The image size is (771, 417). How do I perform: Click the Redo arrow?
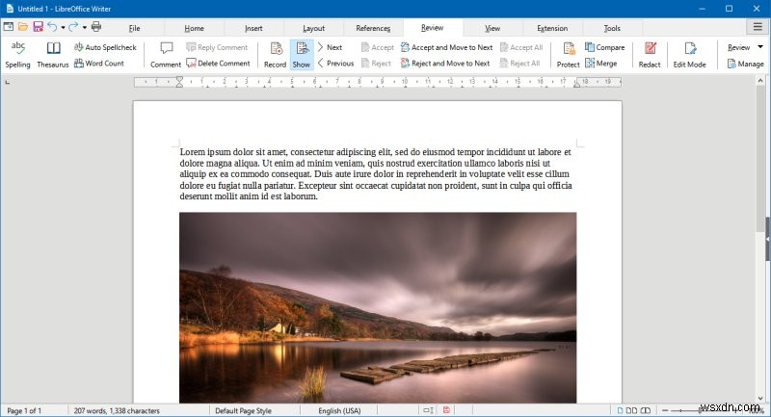coord(73,27)
